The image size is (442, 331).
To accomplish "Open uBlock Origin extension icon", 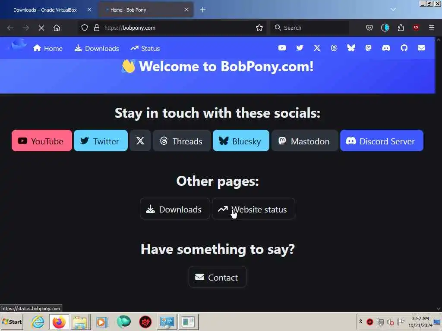I will tap(416, 27).
